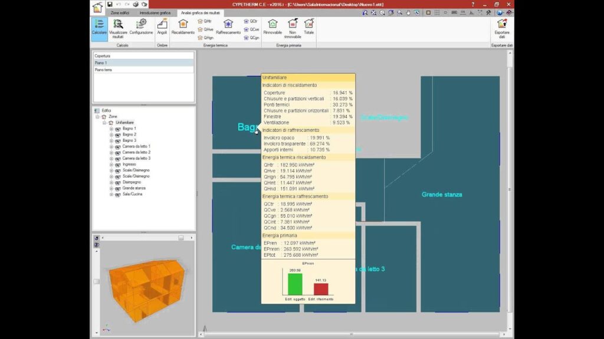Show Riscaldamento heating results

[x=183, y=28]
